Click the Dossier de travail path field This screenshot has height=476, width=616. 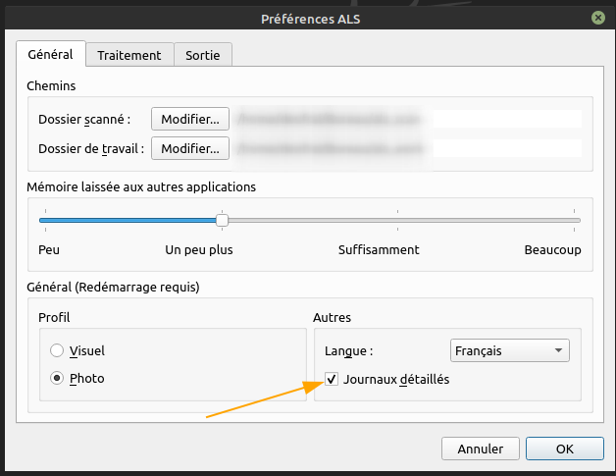(x=408, y=148)
